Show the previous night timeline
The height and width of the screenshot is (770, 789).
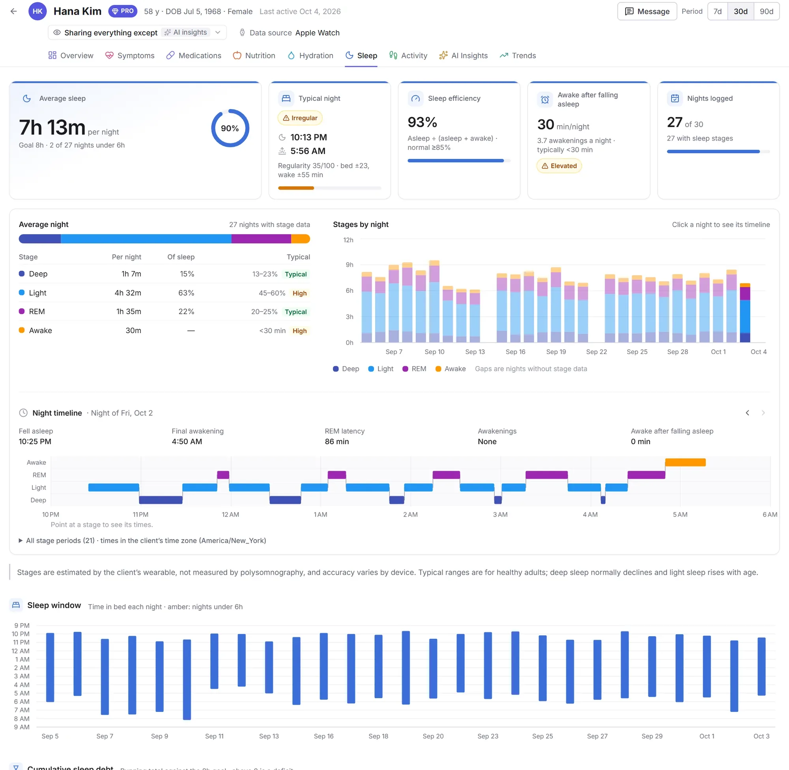click(747, 413)
